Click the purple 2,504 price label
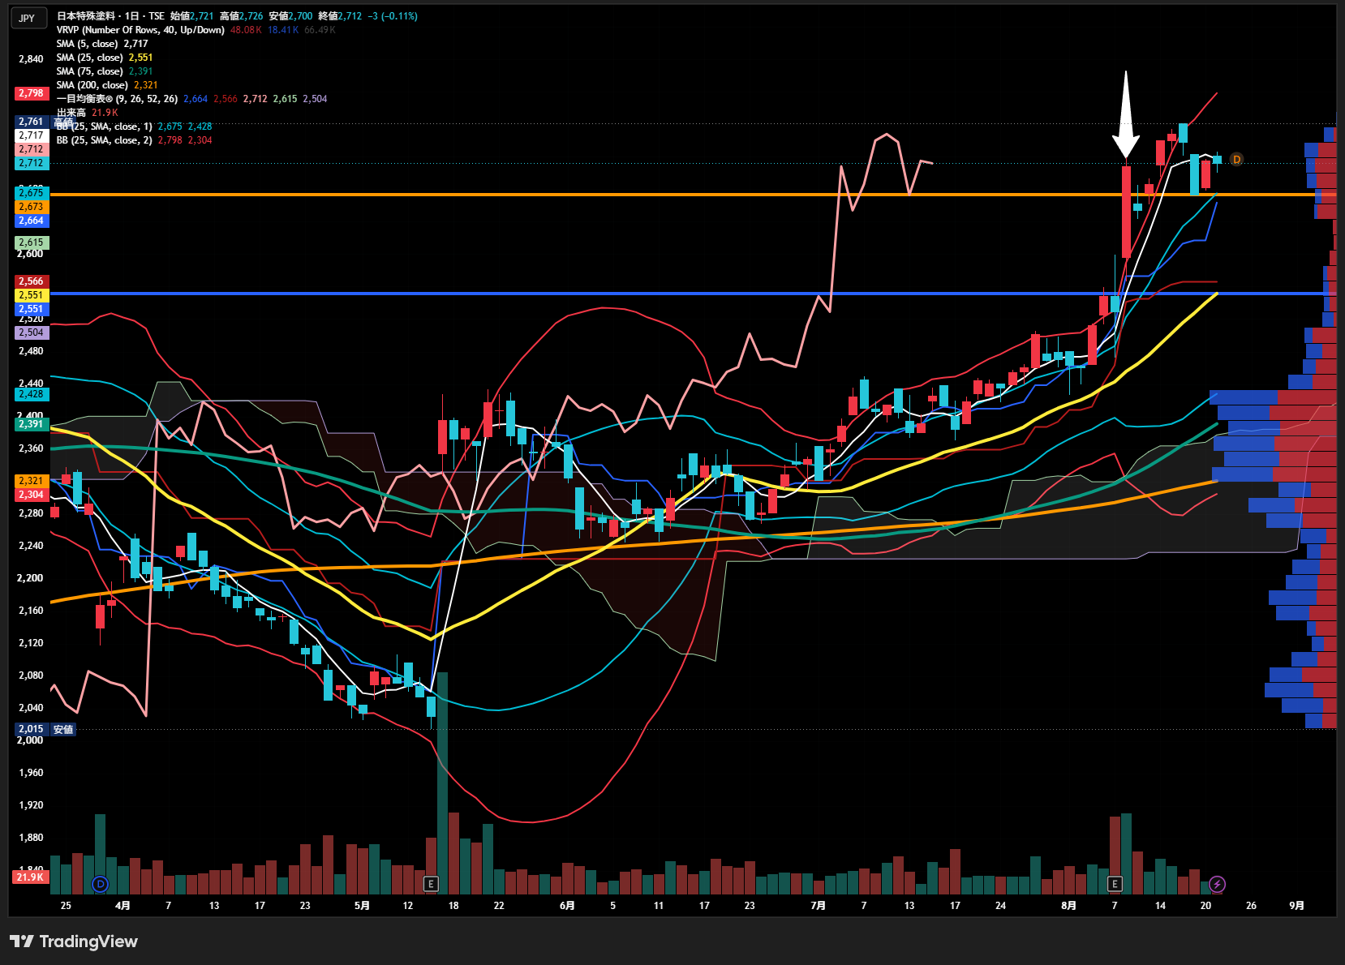 coord(32,332)
